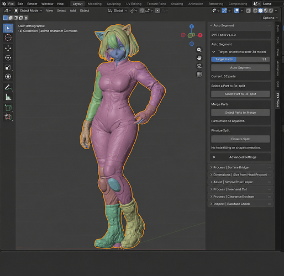Switch to perspective/orthographic grid icon
Screen dimensions: 284x276
(199, 74)
